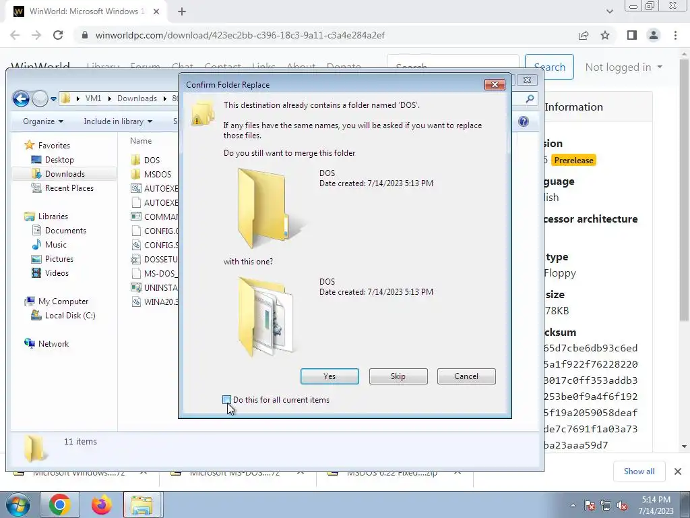Open the Not logged in dropdown
Viewport: 690px width, 518px height.
click(x=623, y=67)
